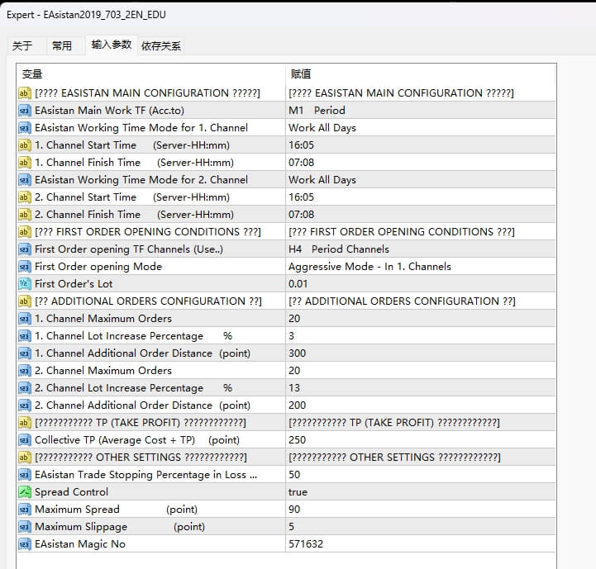The height and width of the screenshot is (569, 596).
Task: Open the 依存关系 tab
Action: 161,46
